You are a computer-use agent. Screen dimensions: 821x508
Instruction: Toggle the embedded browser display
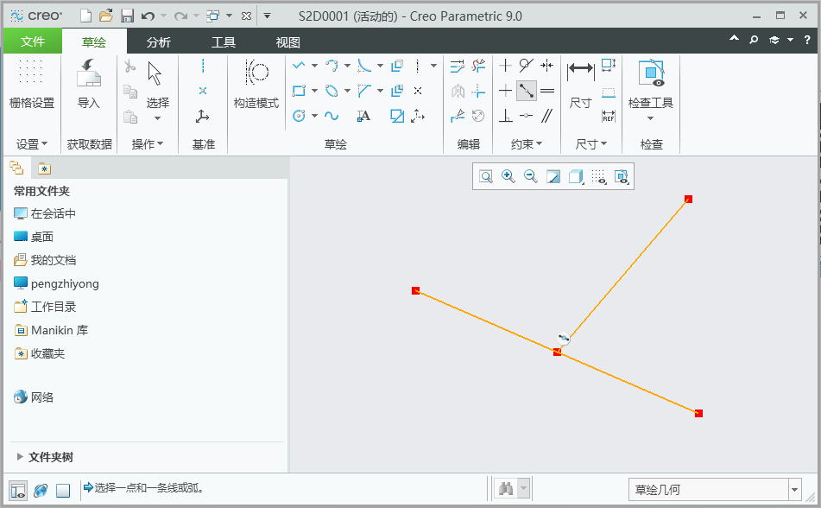tap(41, 491)
